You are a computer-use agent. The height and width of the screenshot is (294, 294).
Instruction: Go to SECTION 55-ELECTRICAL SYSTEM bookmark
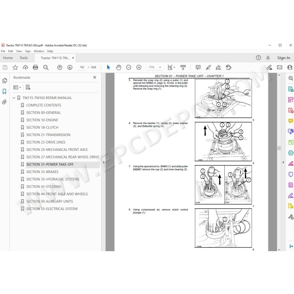(x=52, y=209)
